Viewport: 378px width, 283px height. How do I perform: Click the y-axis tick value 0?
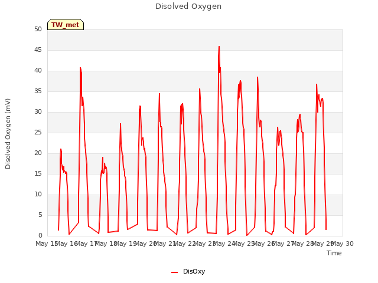tap(40, 235)
